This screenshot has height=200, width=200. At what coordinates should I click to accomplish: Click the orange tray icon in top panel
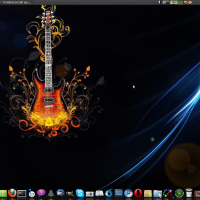186,2
